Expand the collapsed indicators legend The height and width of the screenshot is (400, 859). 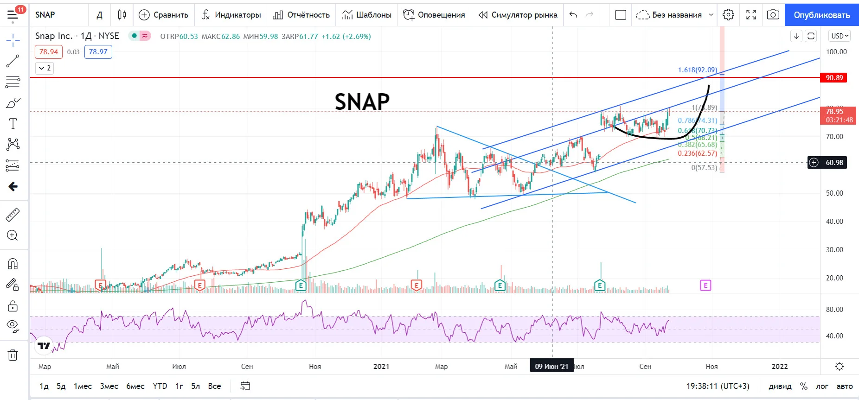click(x=45, y=68)
